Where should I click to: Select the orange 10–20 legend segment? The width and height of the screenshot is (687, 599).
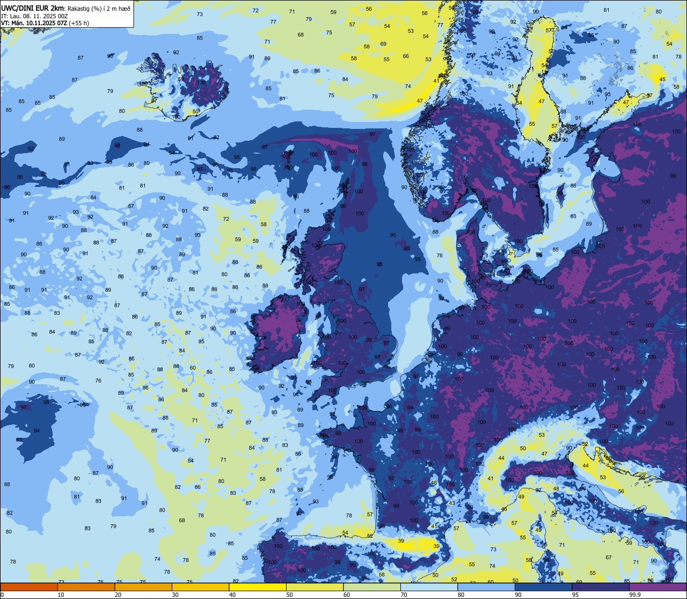86,587
